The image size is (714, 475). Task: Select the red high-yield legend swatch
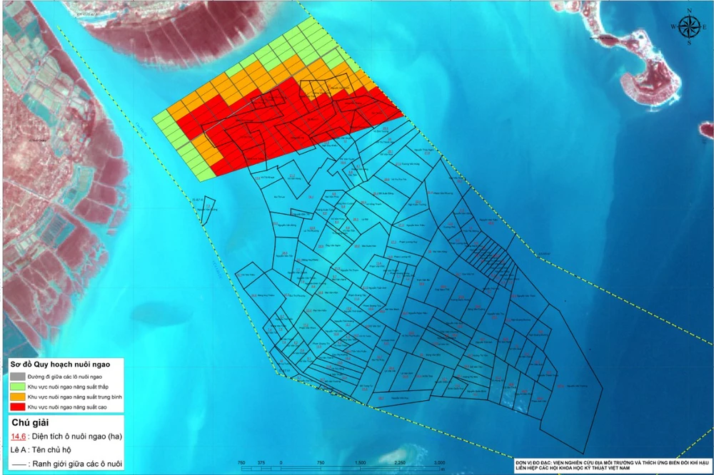coord(17,407)
